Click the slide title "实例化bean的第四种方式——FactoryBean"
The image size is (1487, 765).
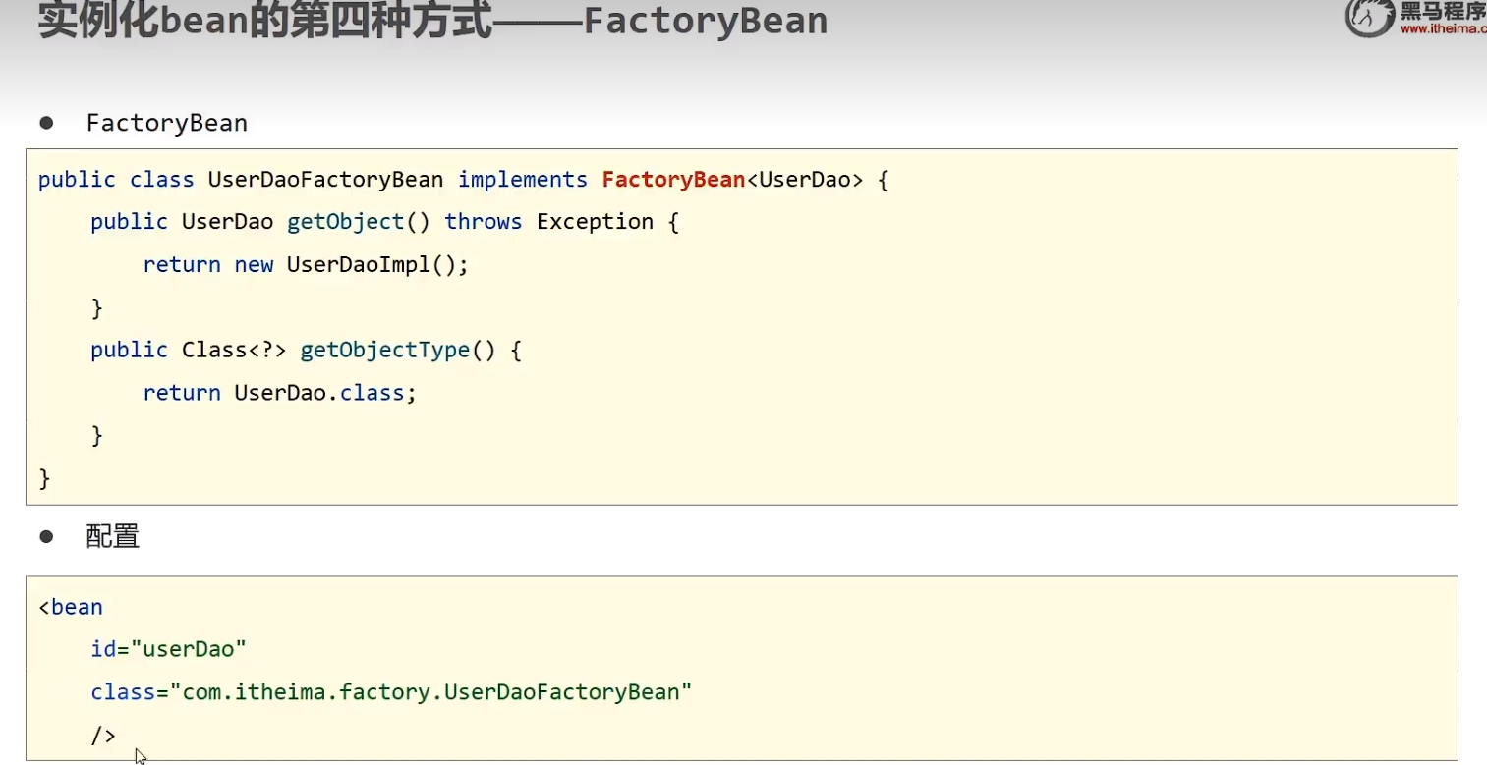click(x=432, y=20)
